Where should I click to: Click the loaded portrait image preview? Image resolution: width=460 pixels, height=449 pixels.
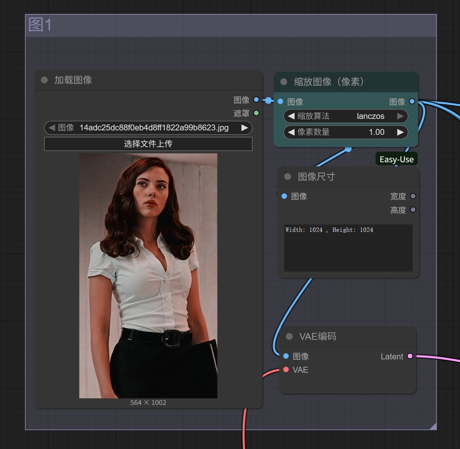148,276
